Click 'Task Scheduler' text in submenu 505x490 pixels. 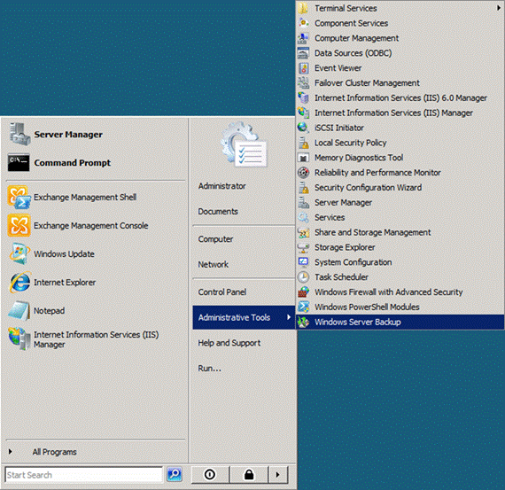pyautogui.click(x=341, y=277)
